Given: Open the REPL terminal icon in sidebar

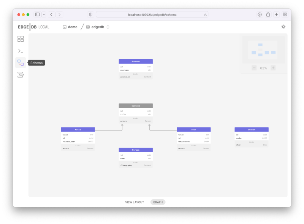Looking at the screenshot, I should 21,51.
